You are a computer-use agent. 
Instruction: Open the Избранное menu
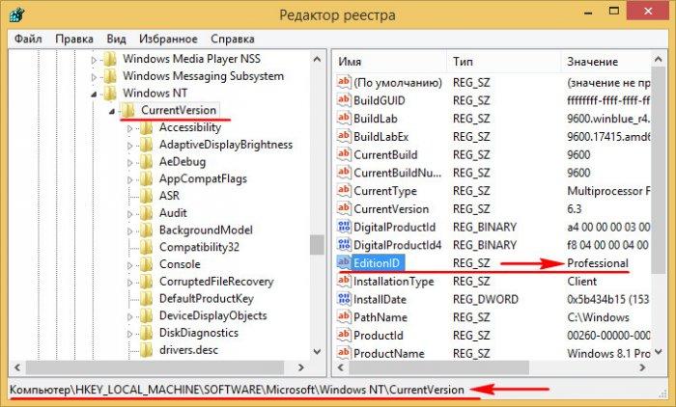click(x=168, y=39)
